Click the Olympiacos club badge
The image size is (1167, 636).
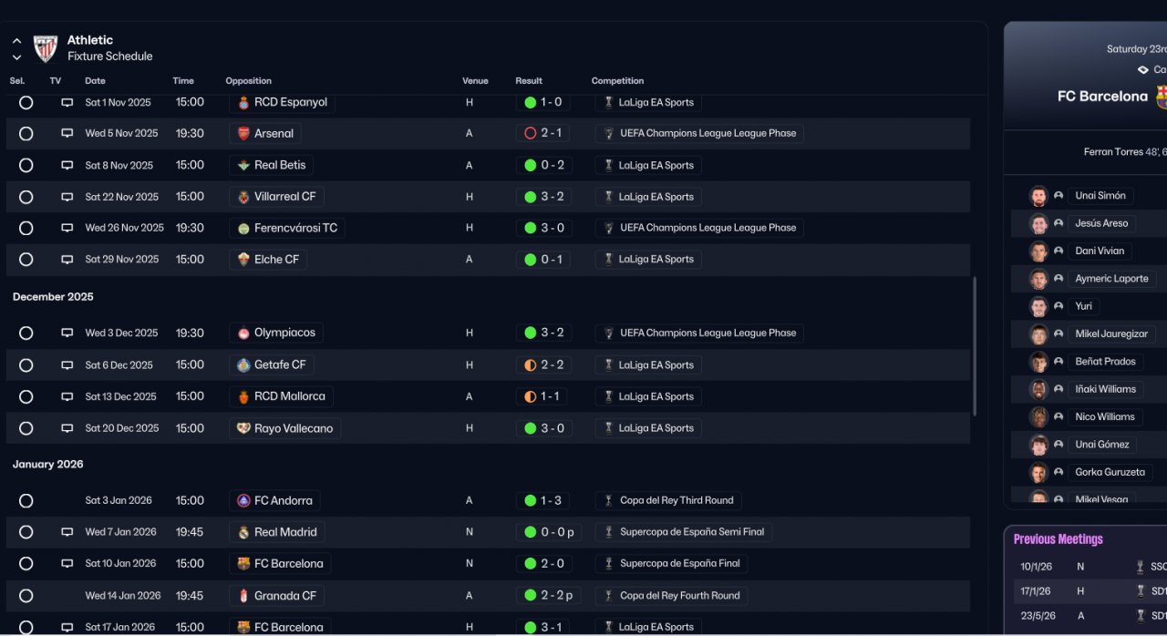tap(243, 333)
